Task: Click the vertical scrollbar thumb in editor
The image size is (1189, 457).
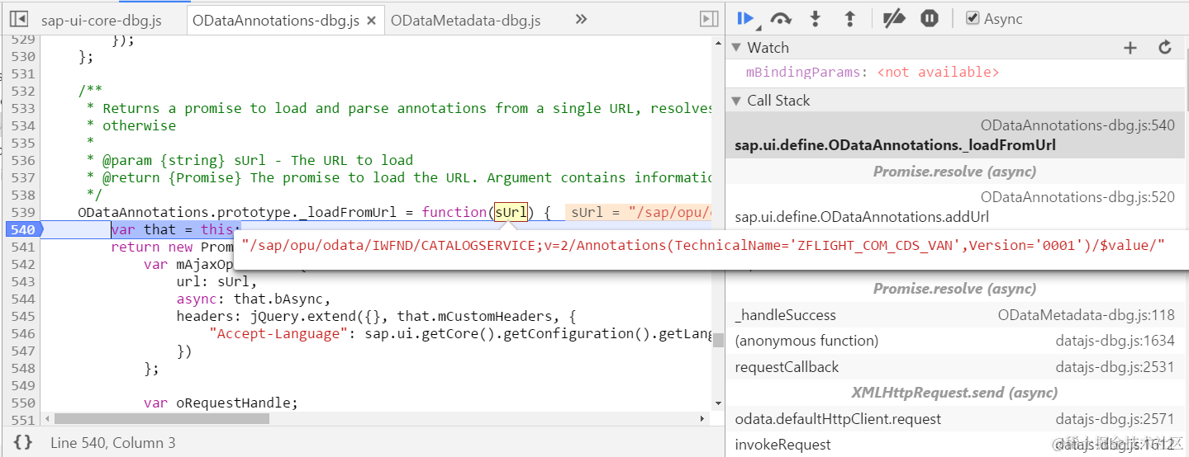Action: 718,340
